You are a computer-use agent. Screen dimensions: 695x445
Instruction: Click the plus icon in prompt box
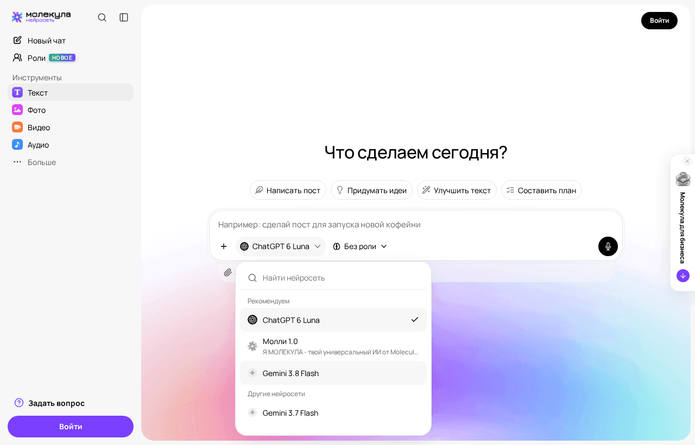(x=224, y=246)
